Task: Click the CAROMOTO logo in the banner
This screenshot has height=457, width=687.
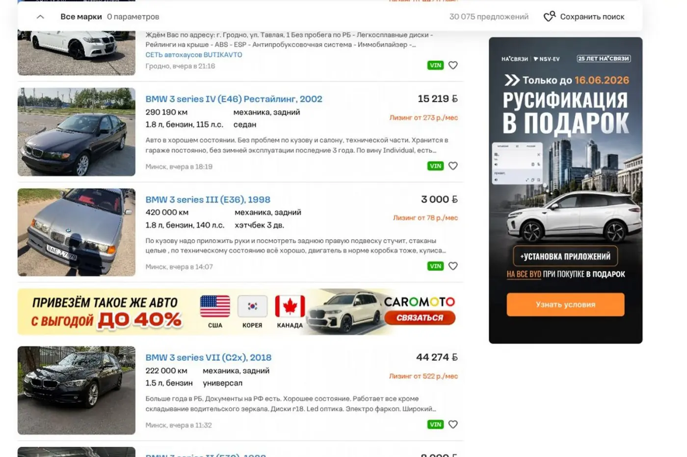Action: [420, 302]
